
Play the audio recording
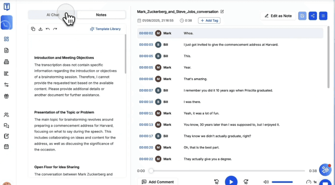[231, 181]
